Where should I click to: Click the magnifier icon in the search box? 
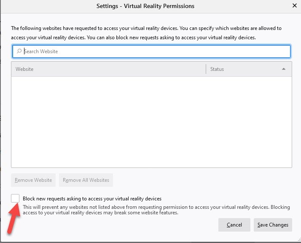point(19,51)
